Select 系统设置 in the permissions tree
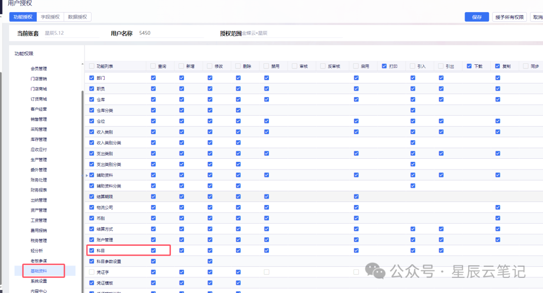543x293 pixels. [39, 281]
